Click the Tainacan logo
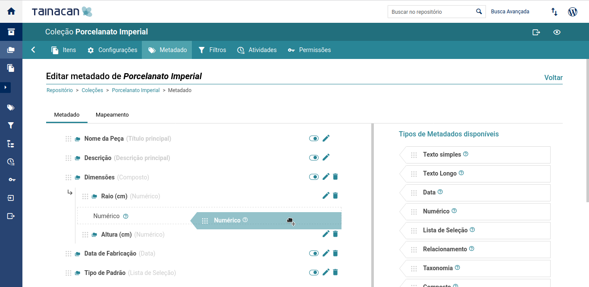Screen dimensions: 589x287 point(62,12)
